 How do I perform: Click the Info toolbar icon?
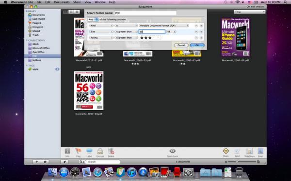click(x=67, y=151)
